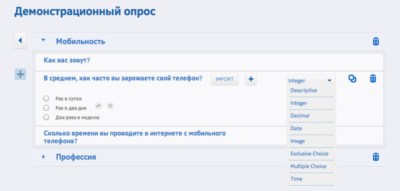This screenshot has width=400, height=191.
Task: Click the IMPORT button
Action: click(x=224, y=79)
